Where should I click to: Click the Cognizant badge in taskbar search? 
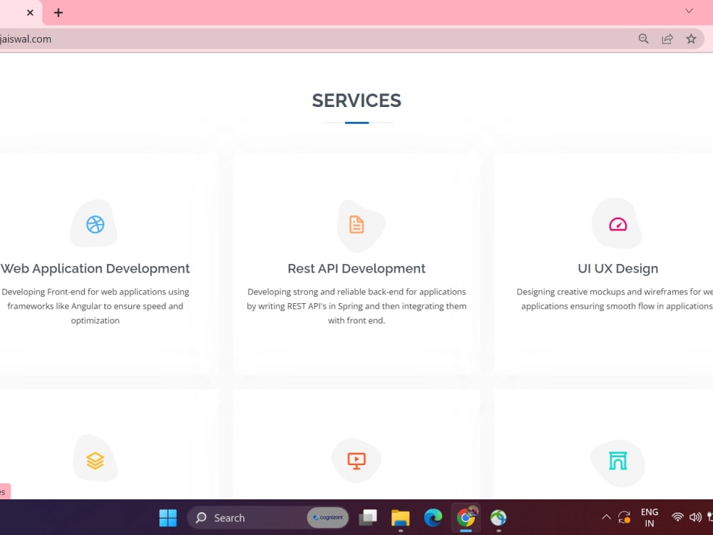point(328,518)
